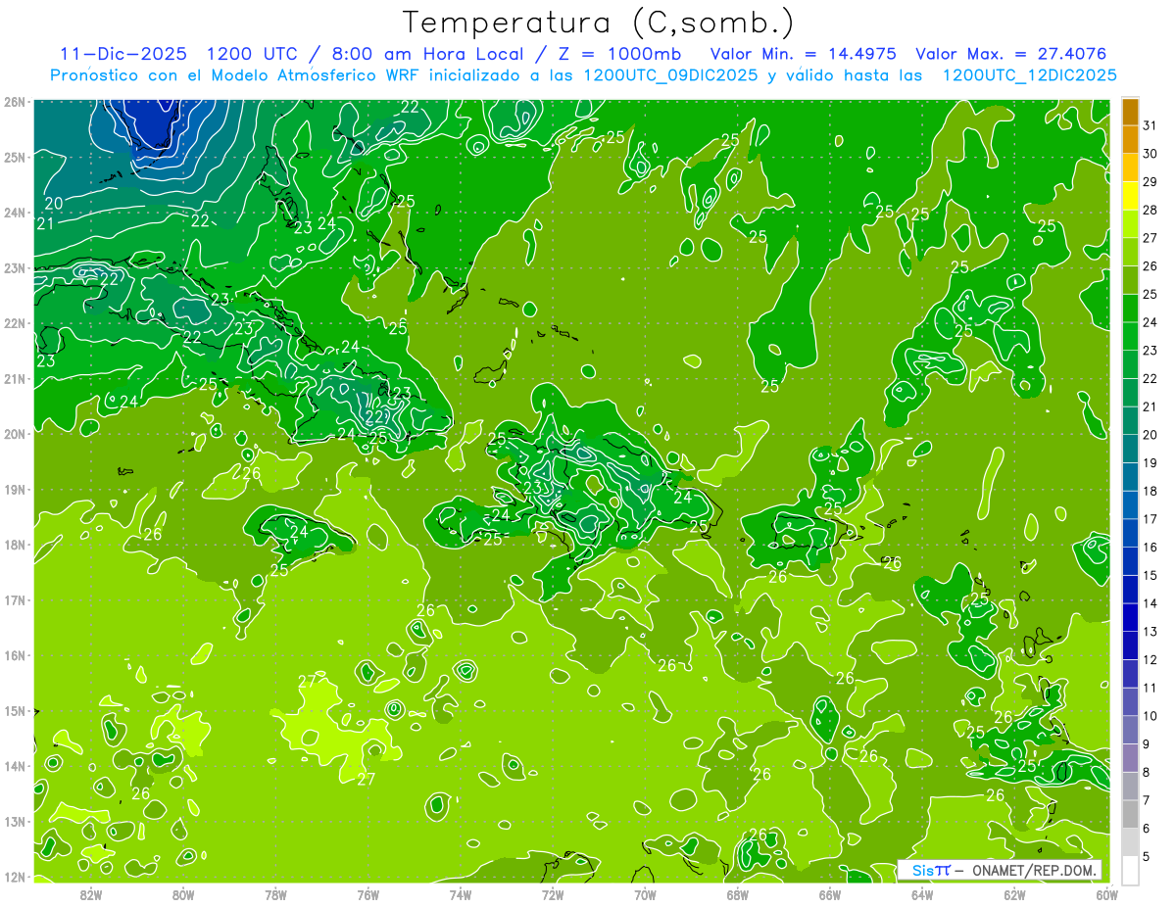Image resolution: width=1176 pixels, height=908 pixels.
Task: Click the color bar label "19"
Action: (1151, 463)
